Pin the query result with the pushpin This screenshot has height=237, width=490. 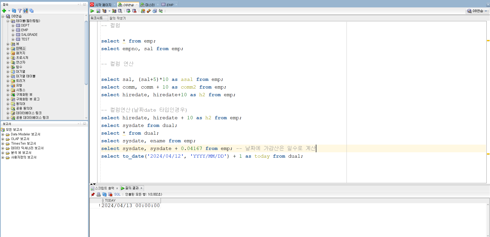[93, 195]
